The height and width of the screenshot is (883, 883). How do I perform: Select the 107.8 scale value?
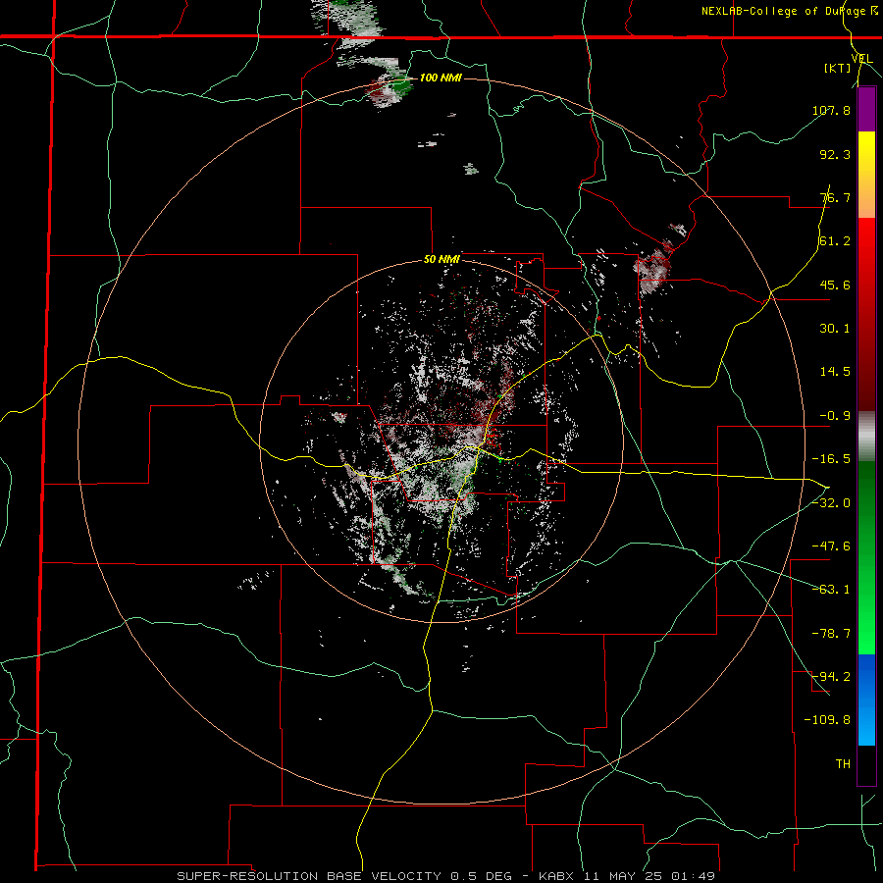pyautogui.click(x=831, y=110)
